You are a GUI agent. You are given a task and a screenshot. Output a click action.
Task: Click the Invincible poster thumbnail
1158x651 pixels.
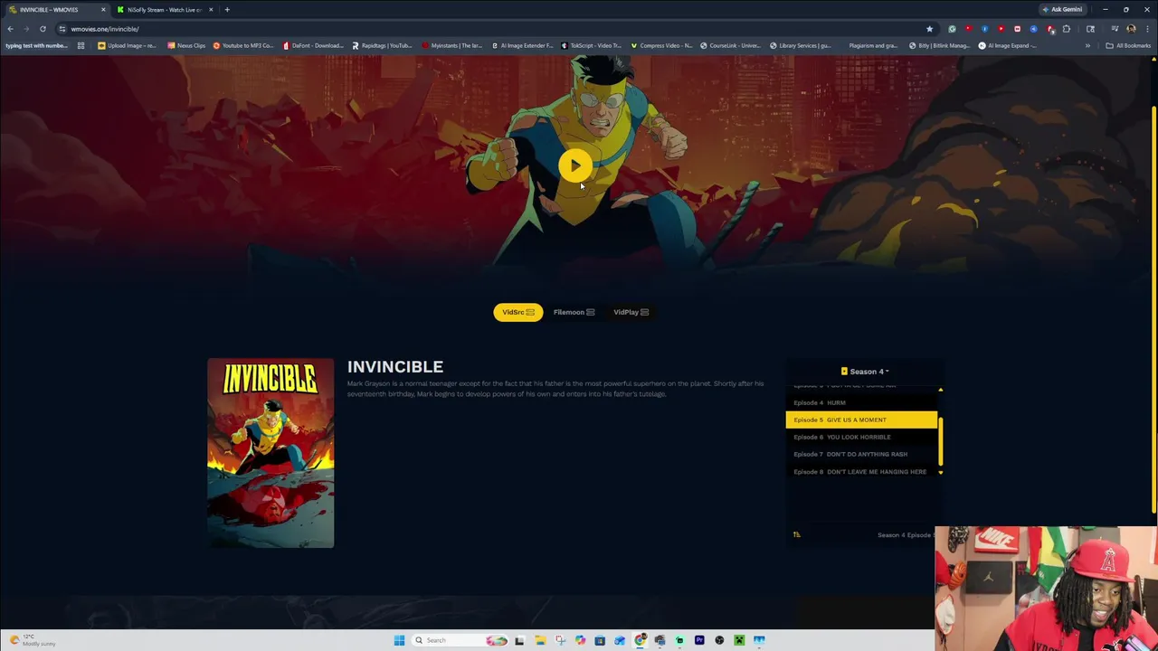click(x=271, y=453)
